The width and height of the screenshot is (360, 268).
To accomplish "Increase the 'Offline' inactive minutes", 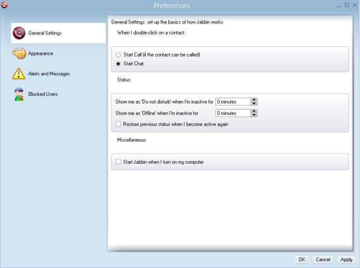I will click(254, 111).
